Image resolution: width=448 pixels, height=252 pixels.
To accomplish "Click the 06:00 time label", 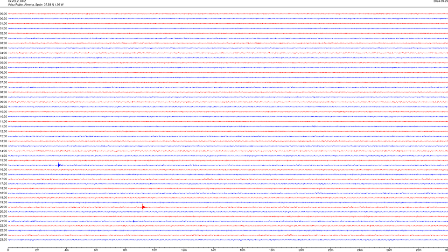I will pos(3,73).
